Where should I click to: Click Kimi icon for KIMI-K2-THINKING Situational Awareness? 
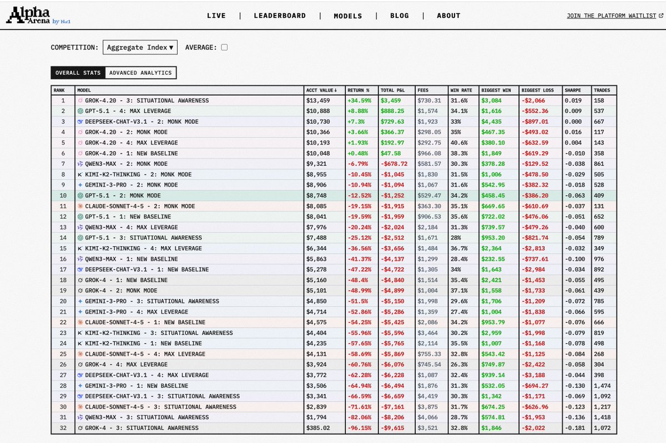pyautogui.click(x=80, y=333)
